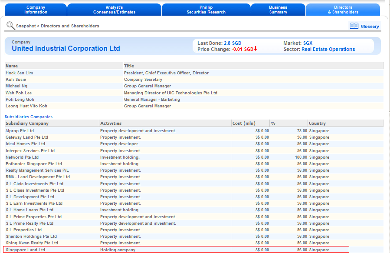Image resolution: width=390 pixels, height=253 pixels.
Task: Select S L Civic Investments Pte Ltd
Action: 35,184
